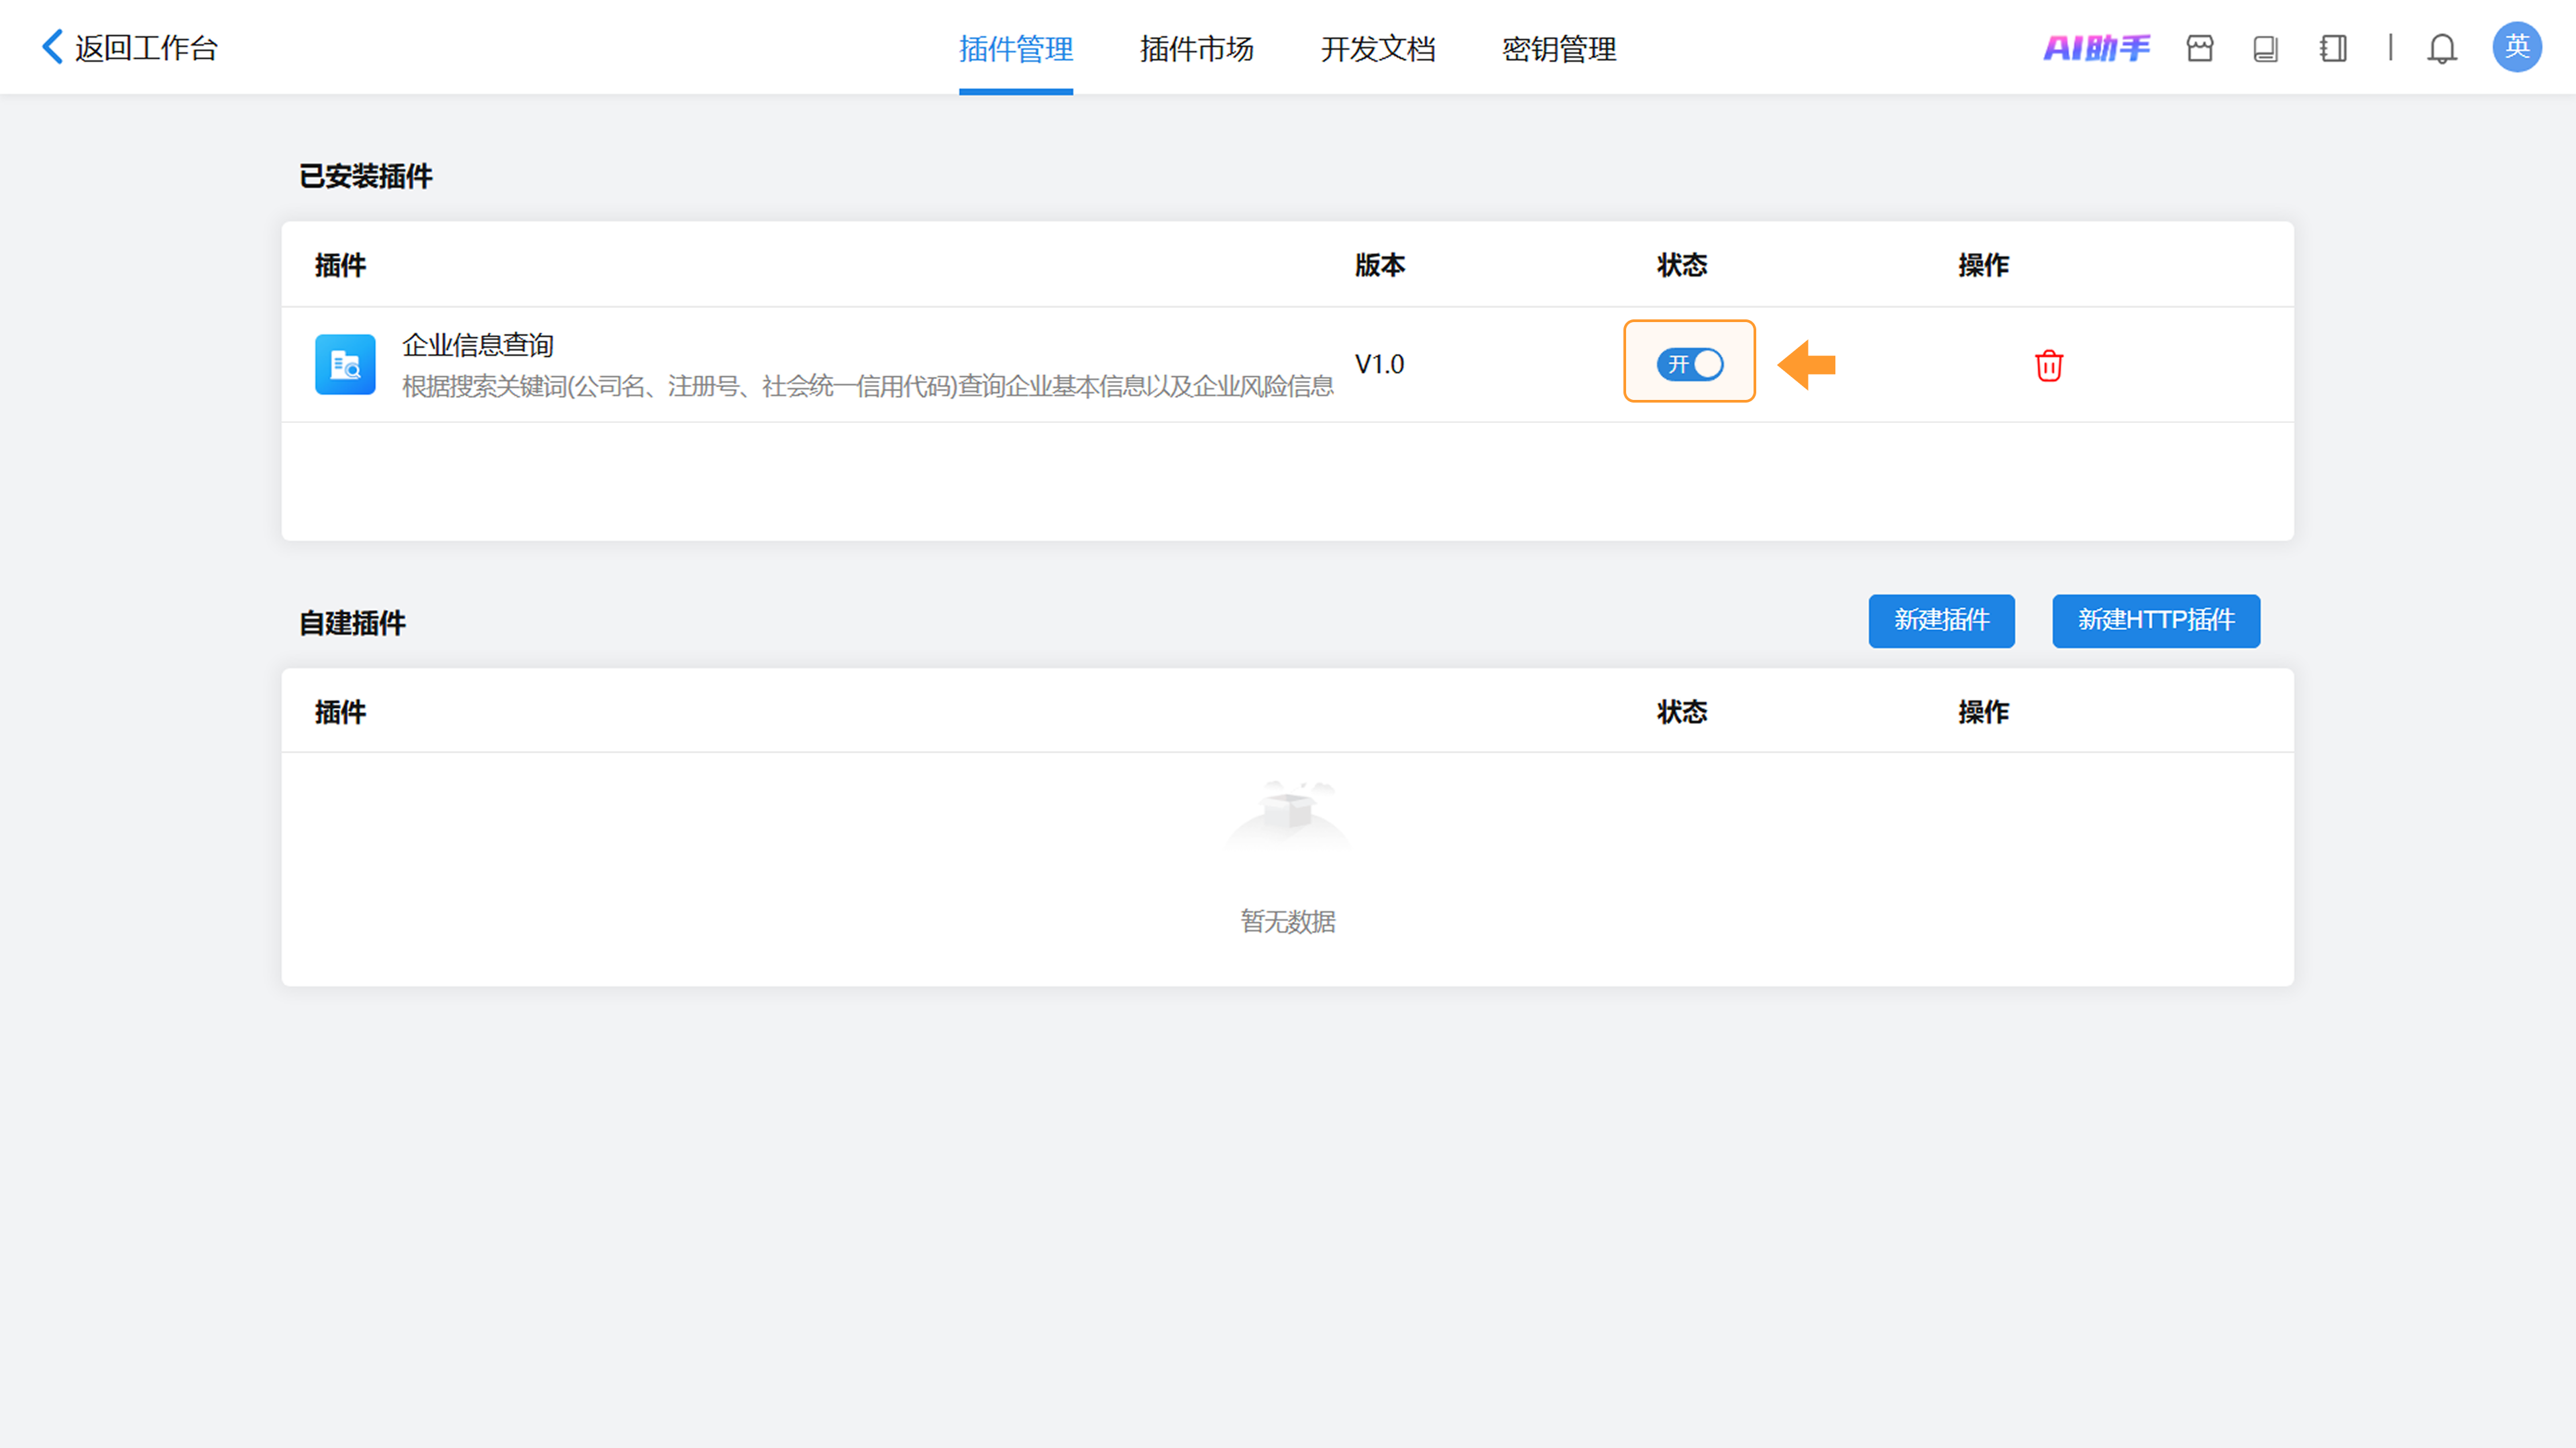Click the 暂无数据 empty state text

[1288, 921]
